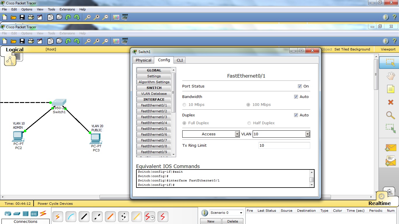Click the Print icon in the lower toolbar
Image resolution: width=399 pixels, height=224 pixels.
[31, 41]
